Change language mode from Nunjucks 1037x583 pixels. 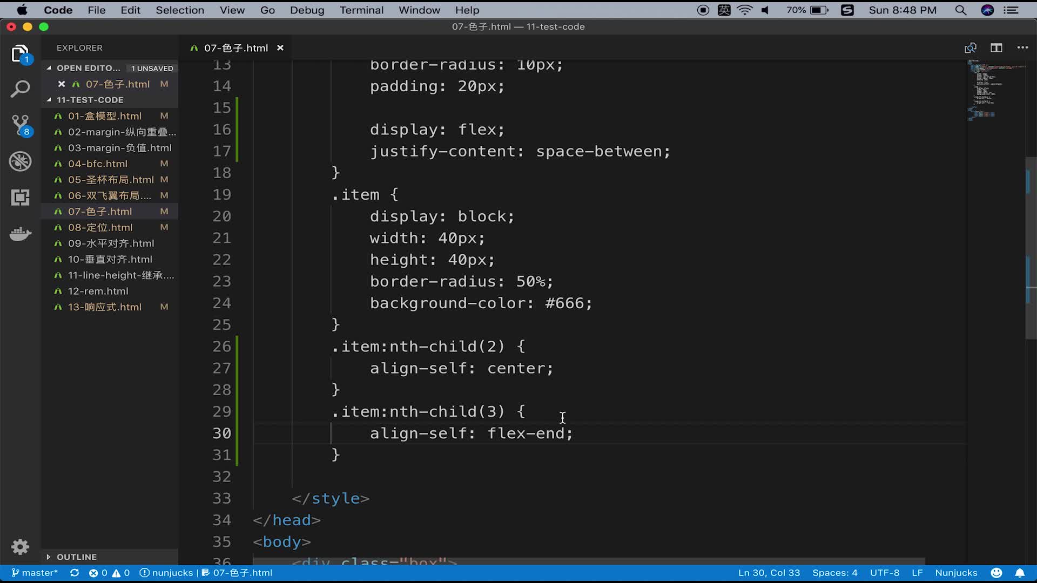tap(956, 573)
